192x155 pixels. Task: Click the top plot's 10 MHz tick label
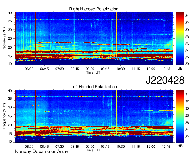coord(10,64)
